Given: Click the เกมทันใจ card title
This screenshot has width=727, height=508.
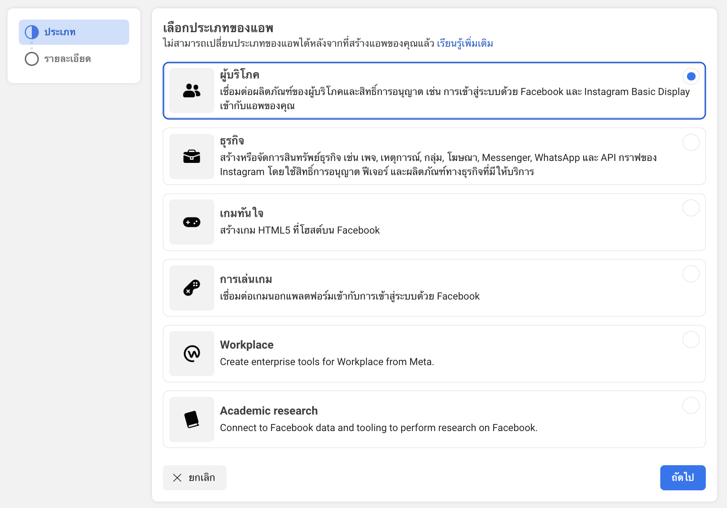Looking at the screenshot, I should [x=241, y=213].
